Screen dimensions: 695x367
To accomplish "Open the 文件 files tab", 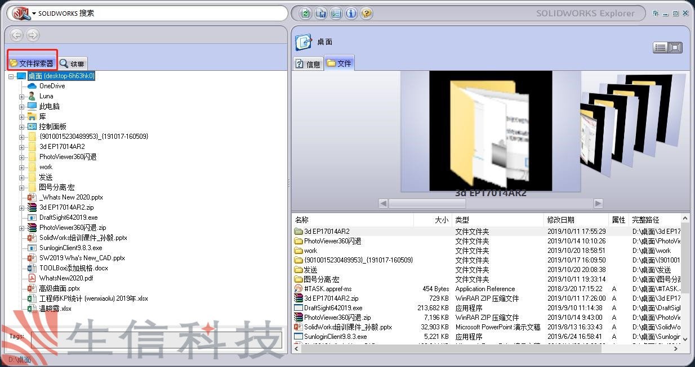I will pos(339,64).
